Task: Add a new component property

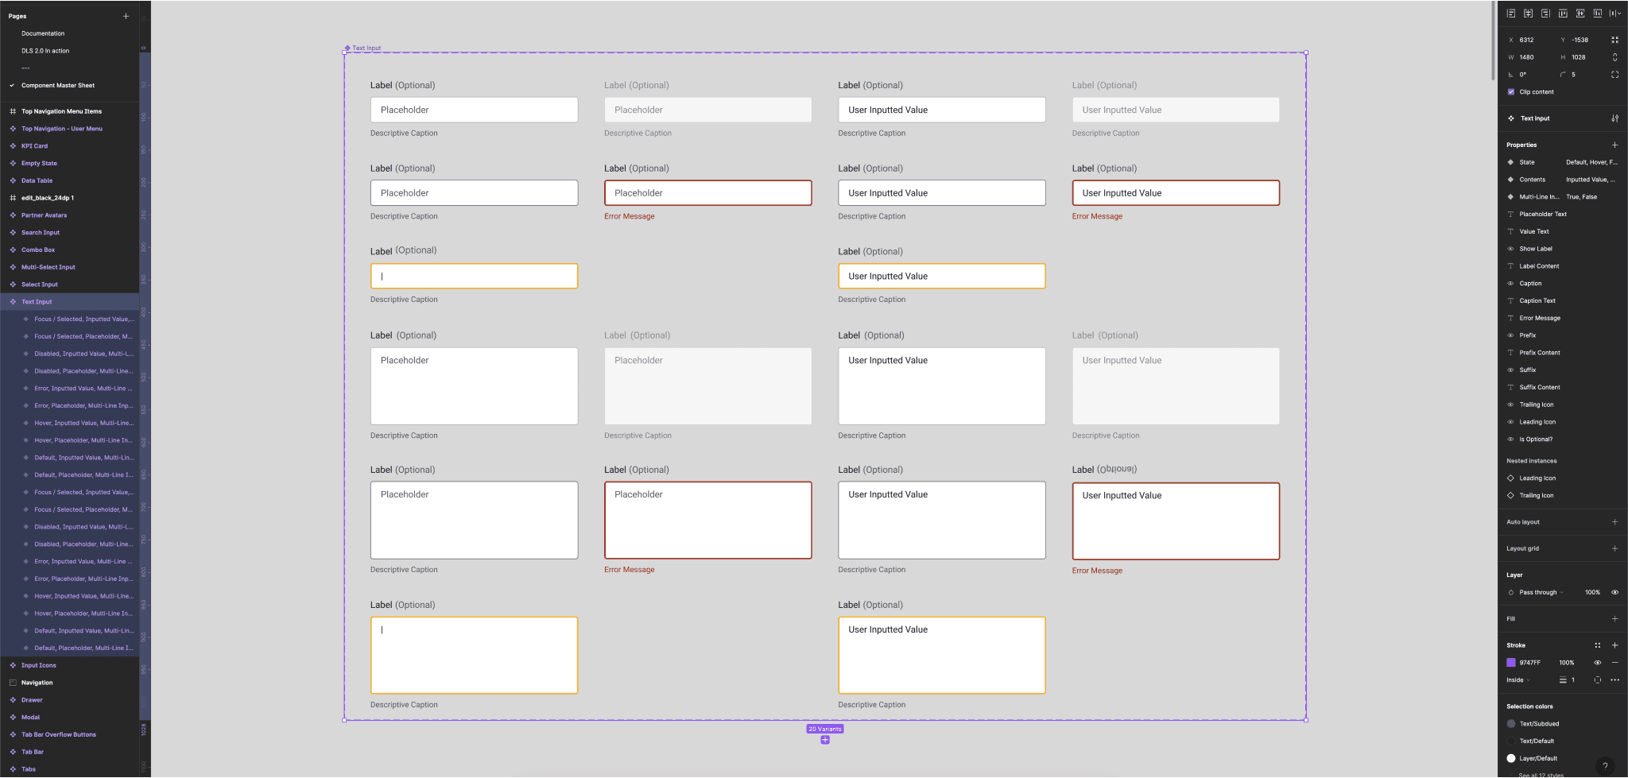Action: 1614,145
